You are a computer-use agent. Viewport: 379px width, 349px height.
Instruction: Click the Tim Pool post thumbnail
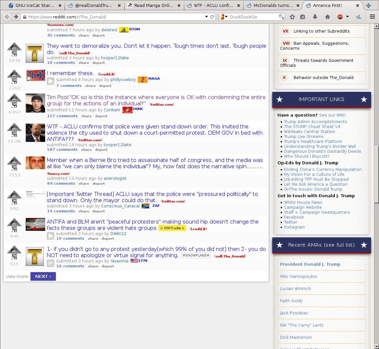35,103
